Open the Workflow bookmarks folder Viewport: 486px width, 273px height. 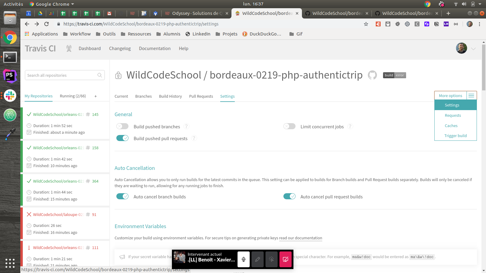(x=77, y=34)
